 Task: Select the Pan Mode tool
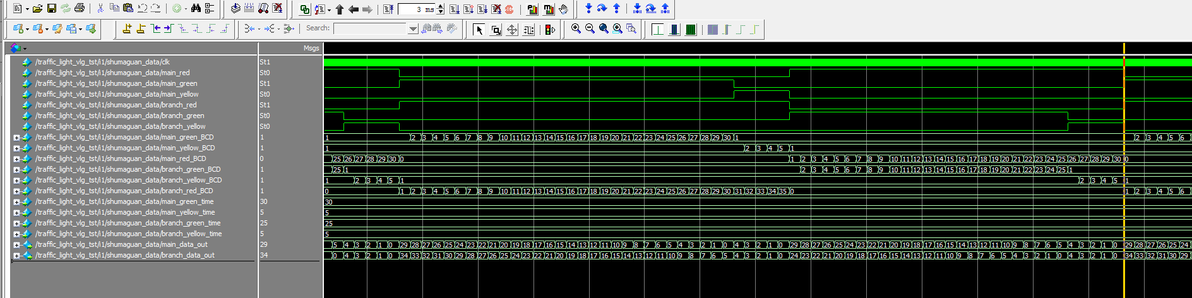[512, 30]
